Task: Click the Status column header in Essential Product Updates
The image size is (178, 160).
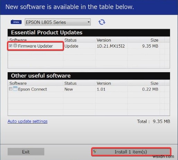Action: (70, 40)
